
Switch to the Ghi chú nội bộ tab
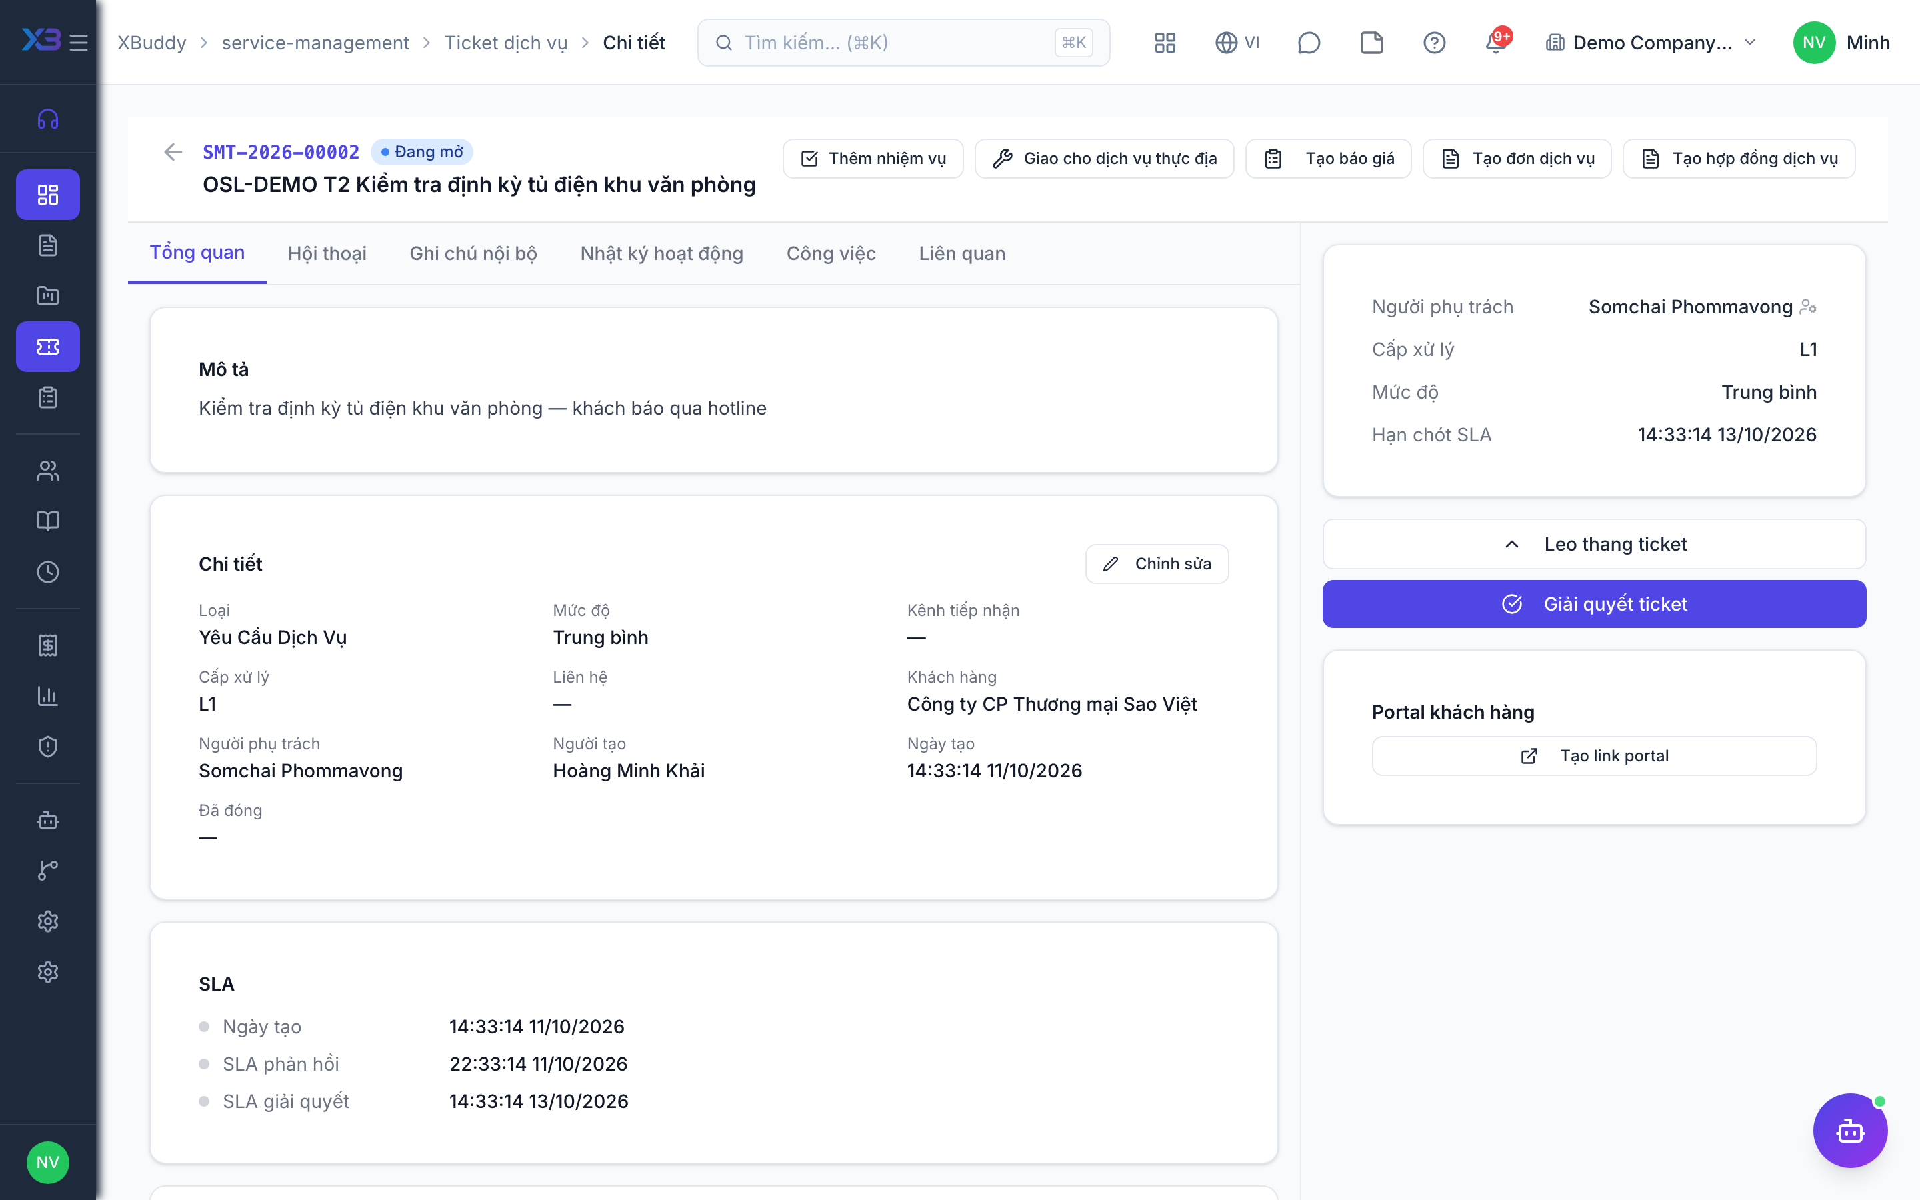[473, 253]
